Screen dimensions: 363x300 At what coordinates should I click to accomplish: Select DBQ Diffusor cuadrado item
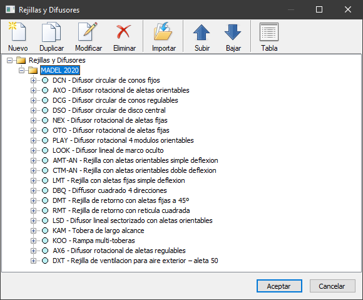click(x=110, y=190)
